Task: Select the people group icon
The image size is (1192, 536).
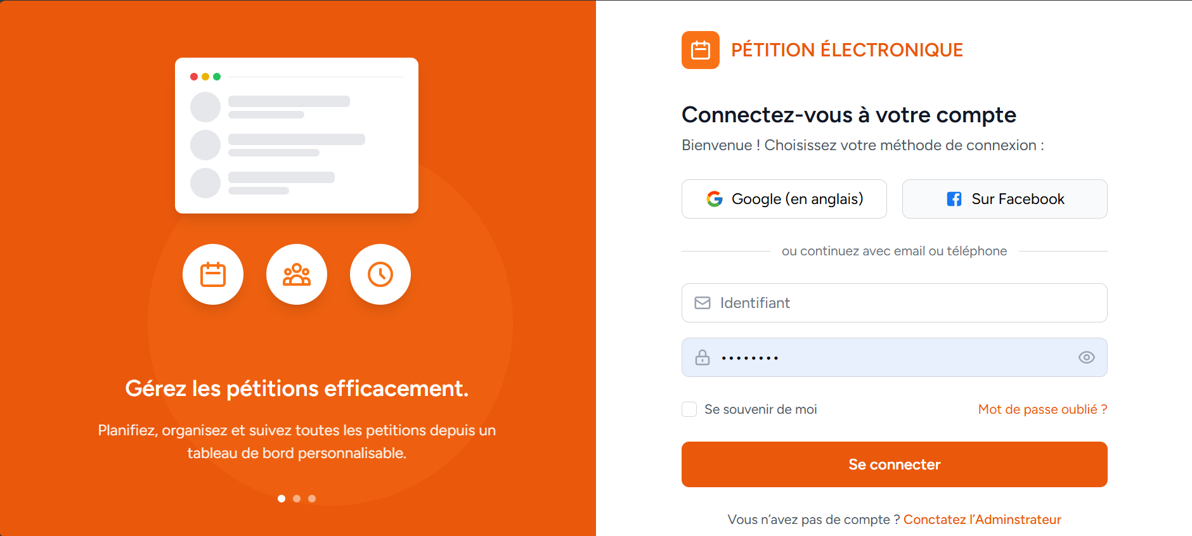Action: click(x=296, y=274)
